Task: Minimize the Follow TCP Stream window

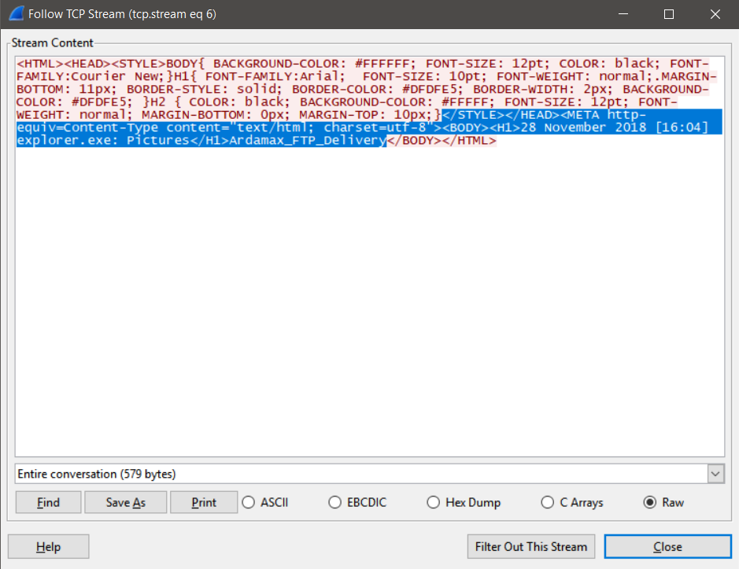Action: 623,14
